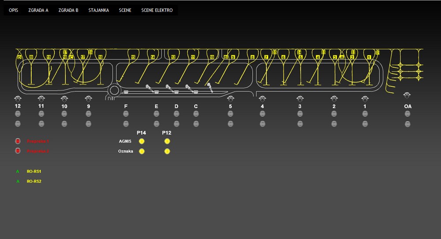
Task: Go to the STAJANKA menu
Action: pos(98,10)
